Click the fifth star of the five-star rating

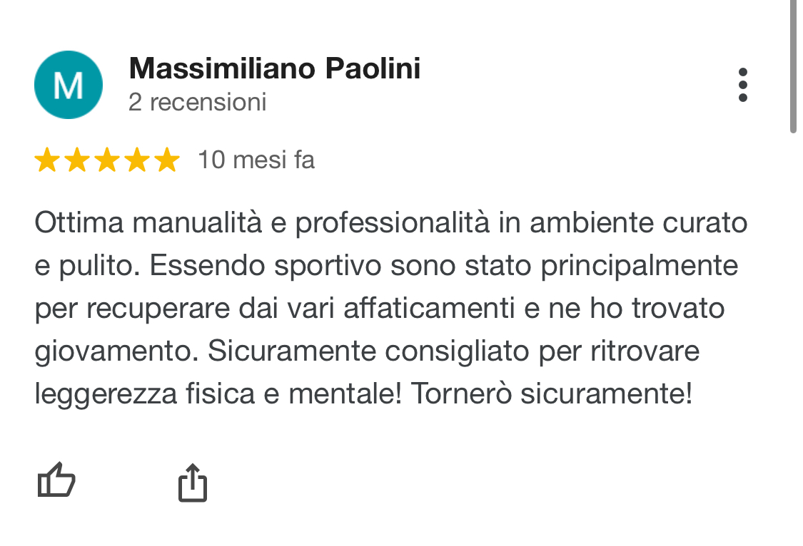click(166, 160)
